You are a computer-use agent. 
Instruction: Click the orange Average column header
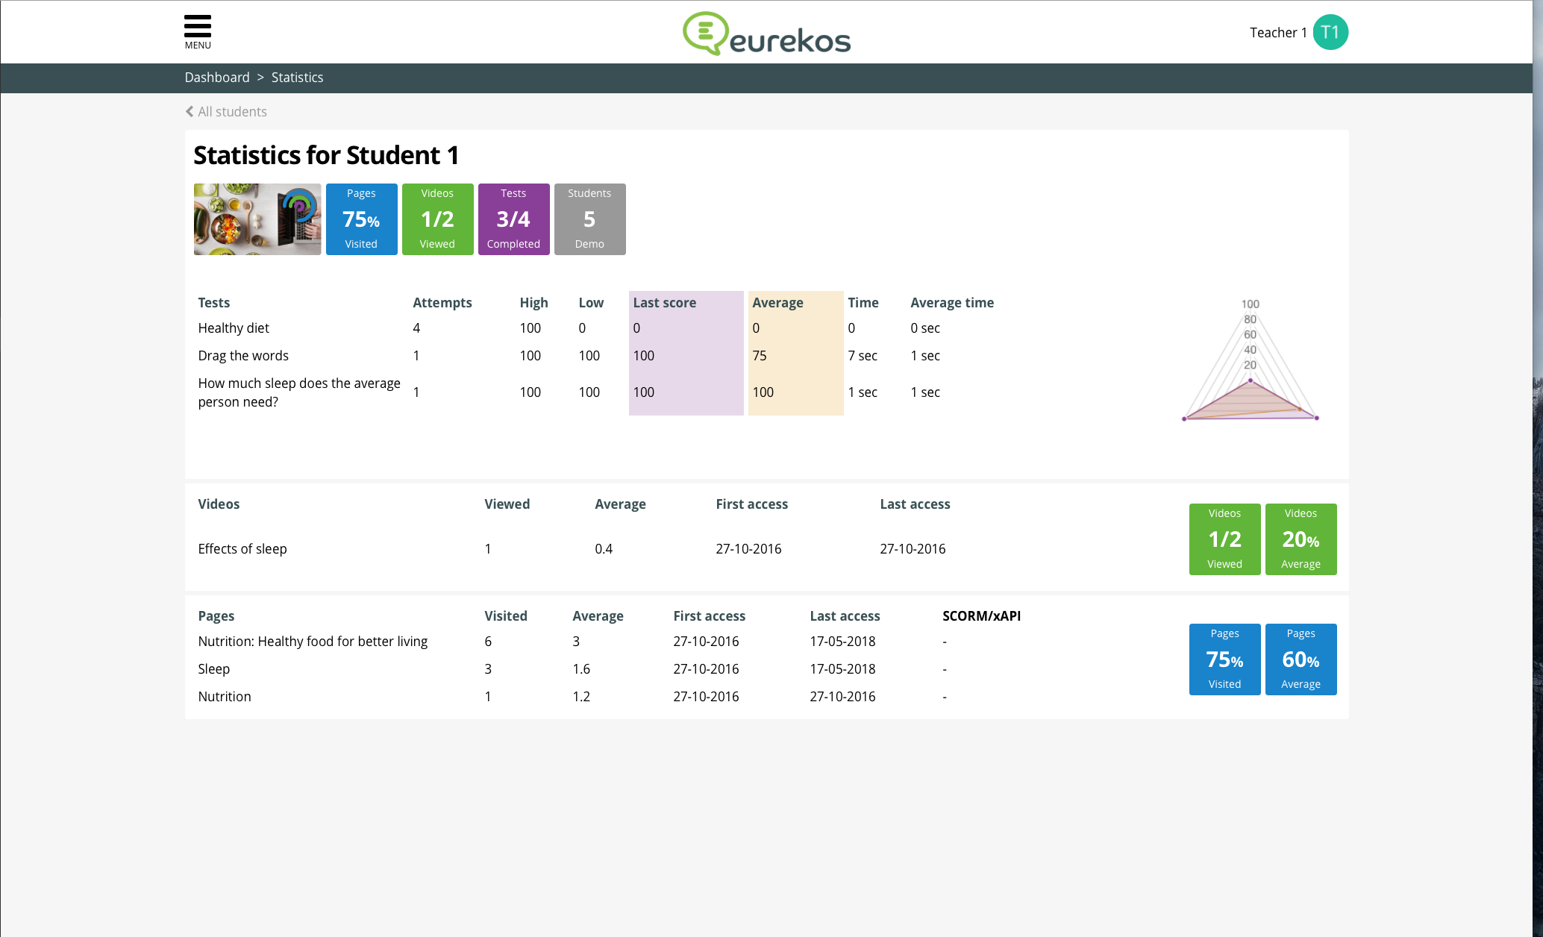pos(777,303)
